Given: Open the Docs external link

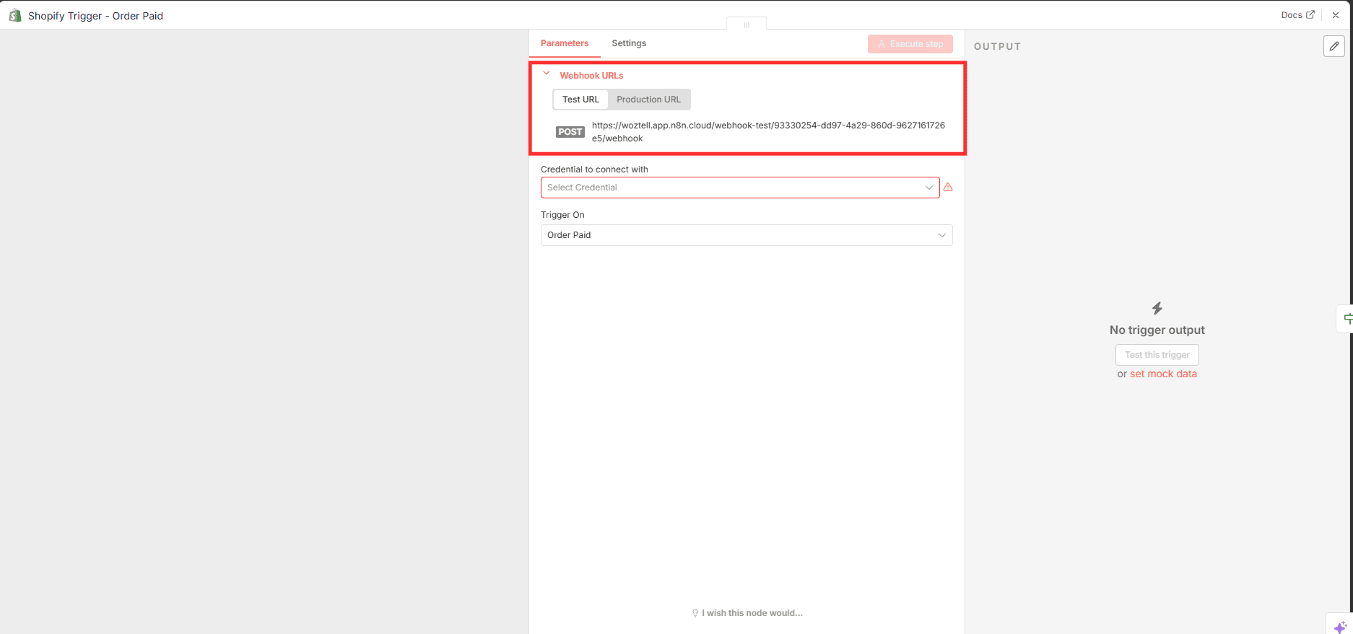Looking at the screenshot, I should [1297, 15].
